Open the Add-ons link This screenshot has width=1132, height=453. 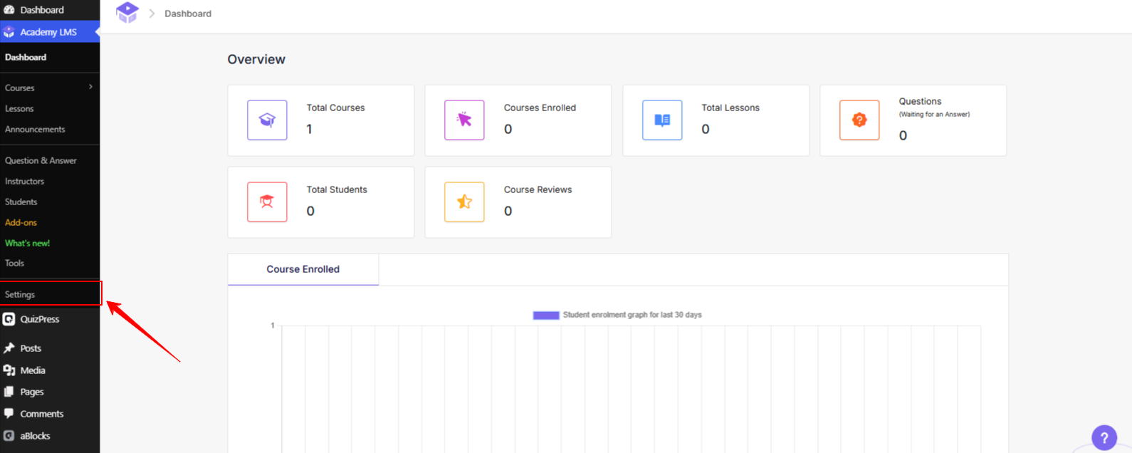point(21,223)
